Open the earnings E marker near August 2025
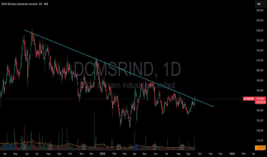The width and height of the screenshot is (267, 157). point(182,147)
